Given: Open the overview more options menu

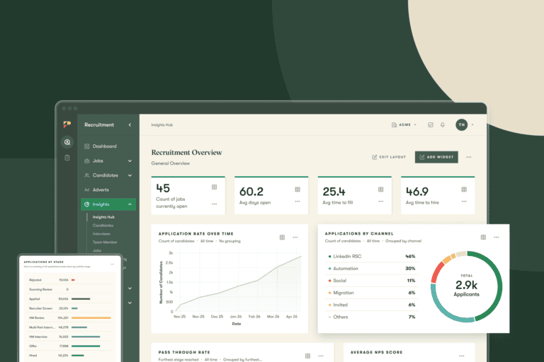Looking at the screenshot, I should (x=469, y=157).
